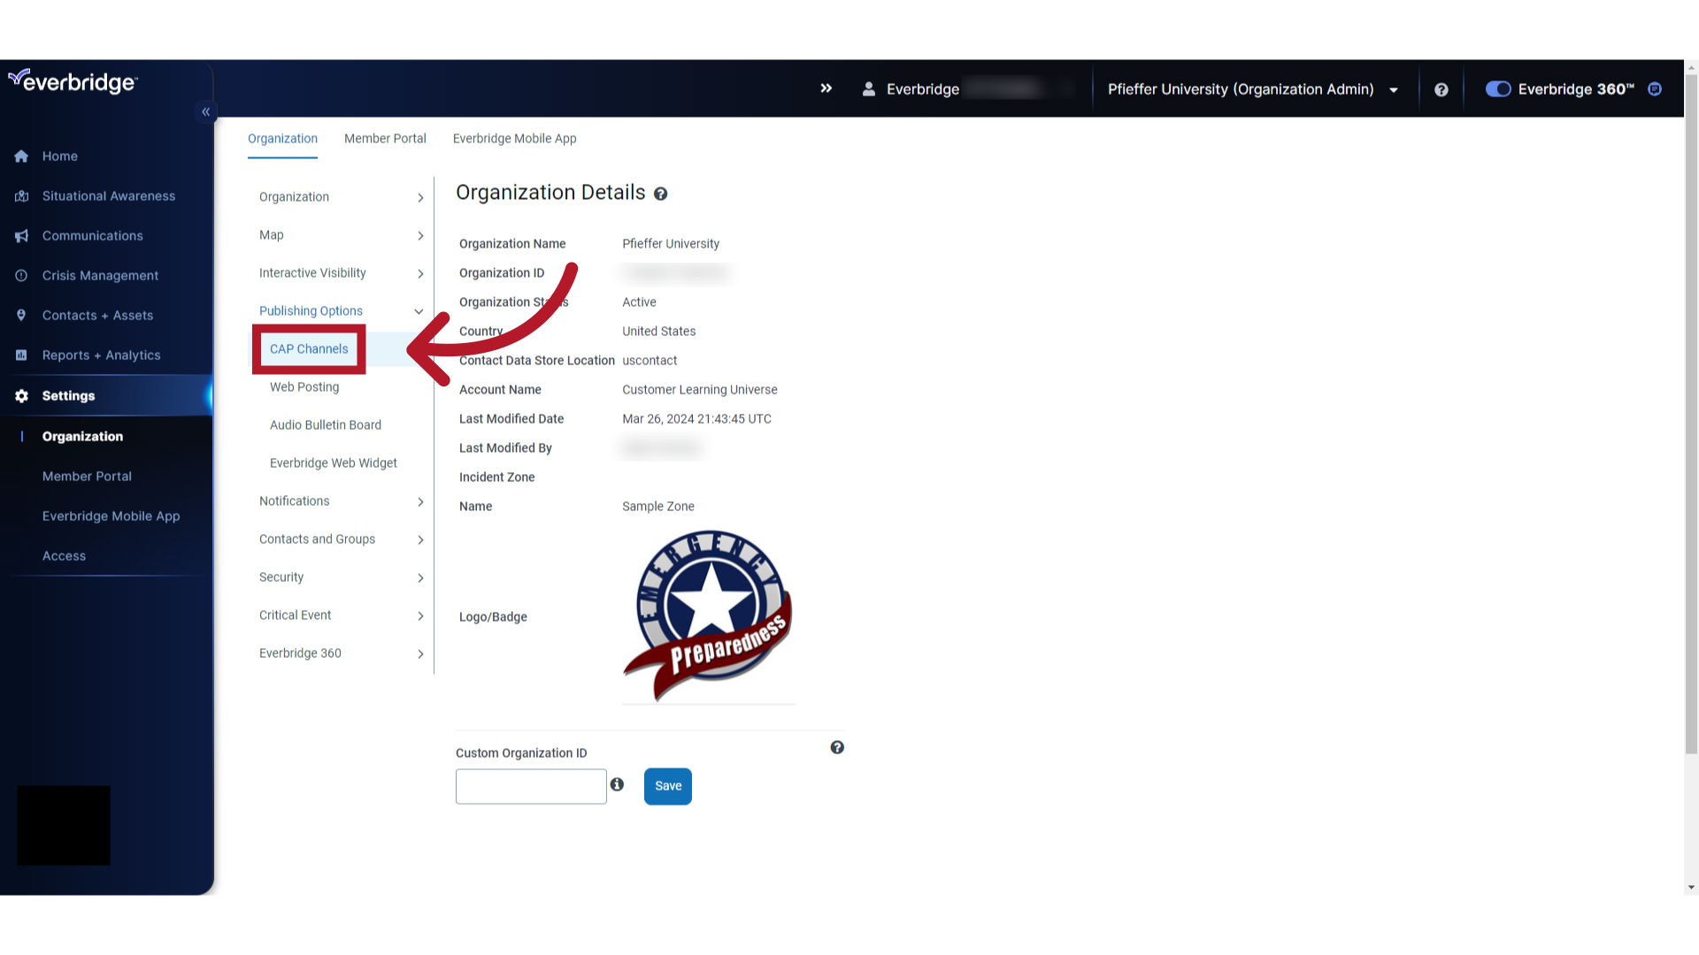Click the Situational Awareness icon
This screenshot has height=955, width=1699.
coord(21,196)
